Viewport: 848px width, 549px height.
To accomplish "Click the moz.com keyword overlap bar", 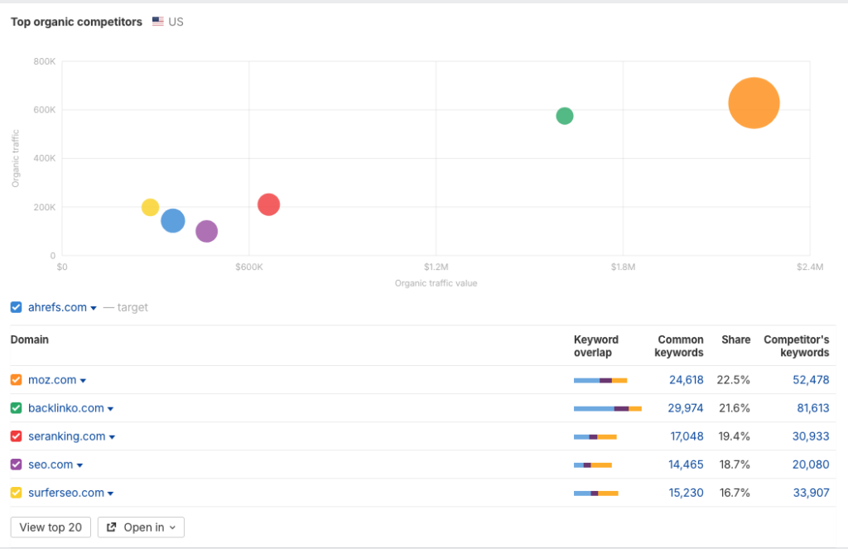I will (x=600, y=380).
